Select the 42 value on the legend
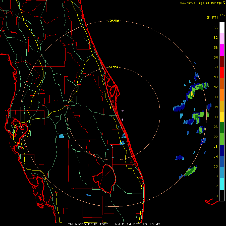 (x=216, y=87)
